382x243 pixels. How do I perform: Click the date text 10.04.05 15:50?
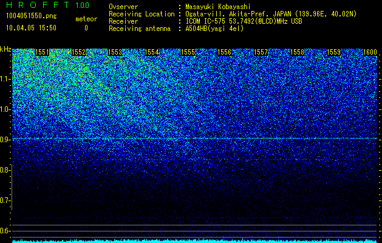coord(31,28)
